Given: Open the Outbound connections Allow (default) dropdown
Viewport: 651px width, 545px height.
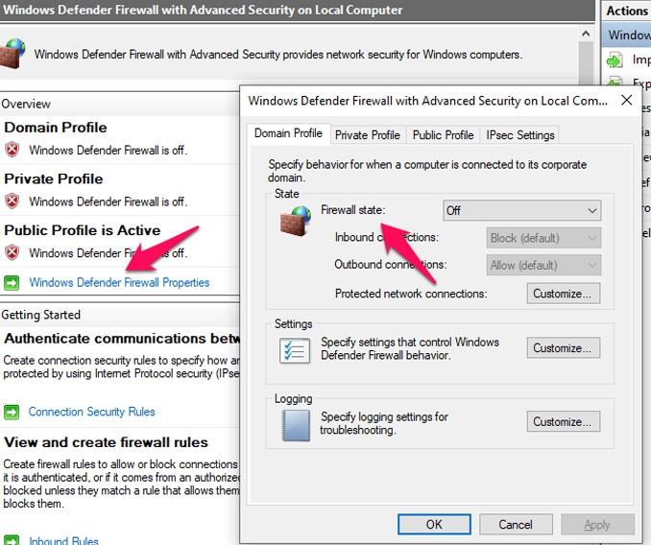Looking at the screenshot, I should click(543, 266).
